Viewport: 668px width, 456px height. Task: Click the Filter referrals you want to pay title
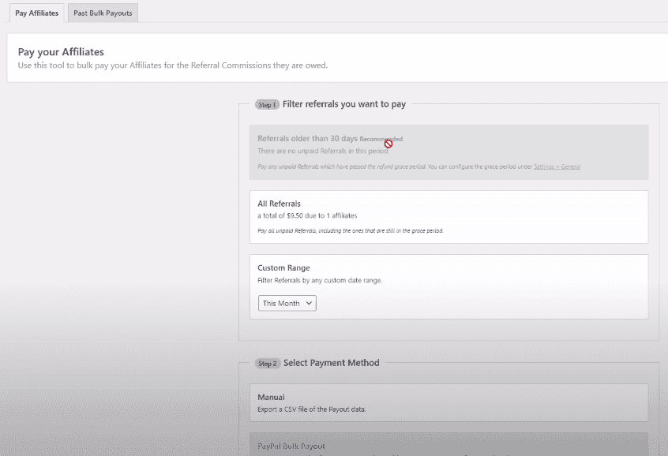pos(344,104)
